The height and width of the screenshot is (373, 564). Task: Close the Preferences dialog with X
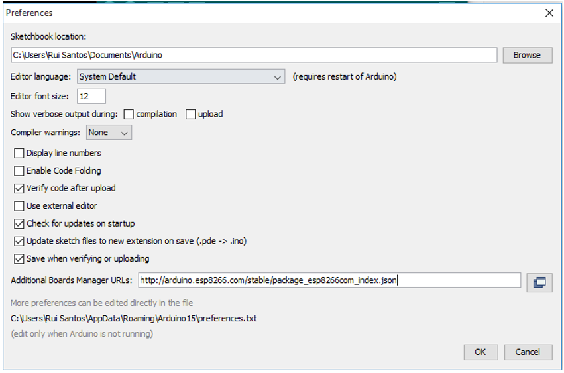(x=549, y=13)
